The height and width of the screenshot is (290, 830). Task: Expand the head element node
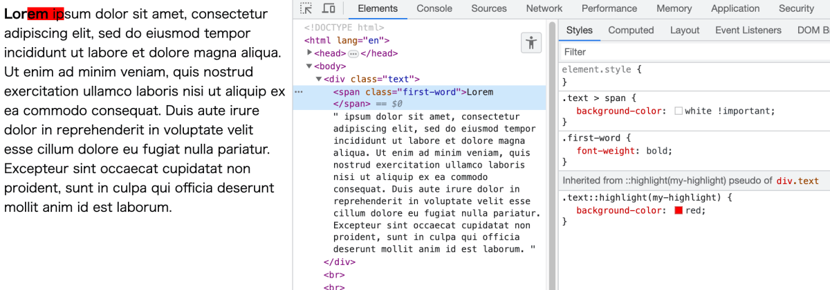coord(310,53)
